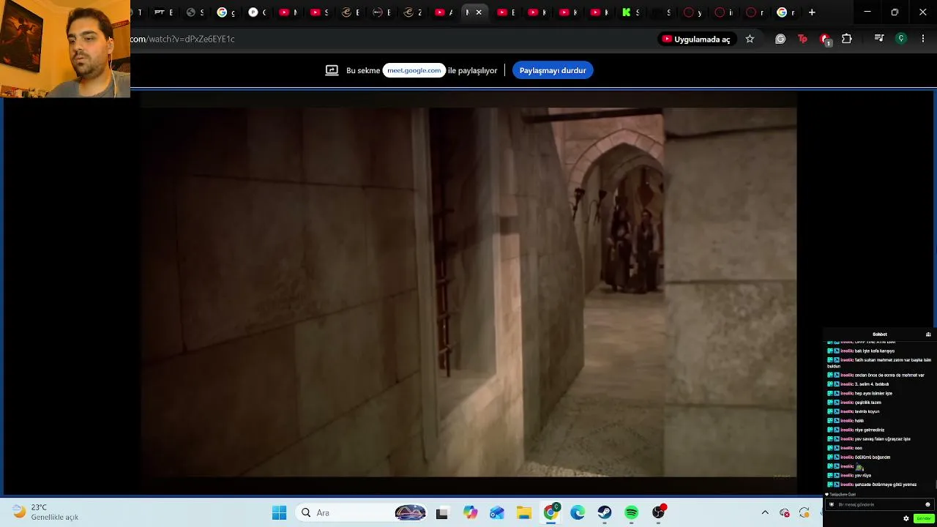Click the grey circular G extension icon

780,39
